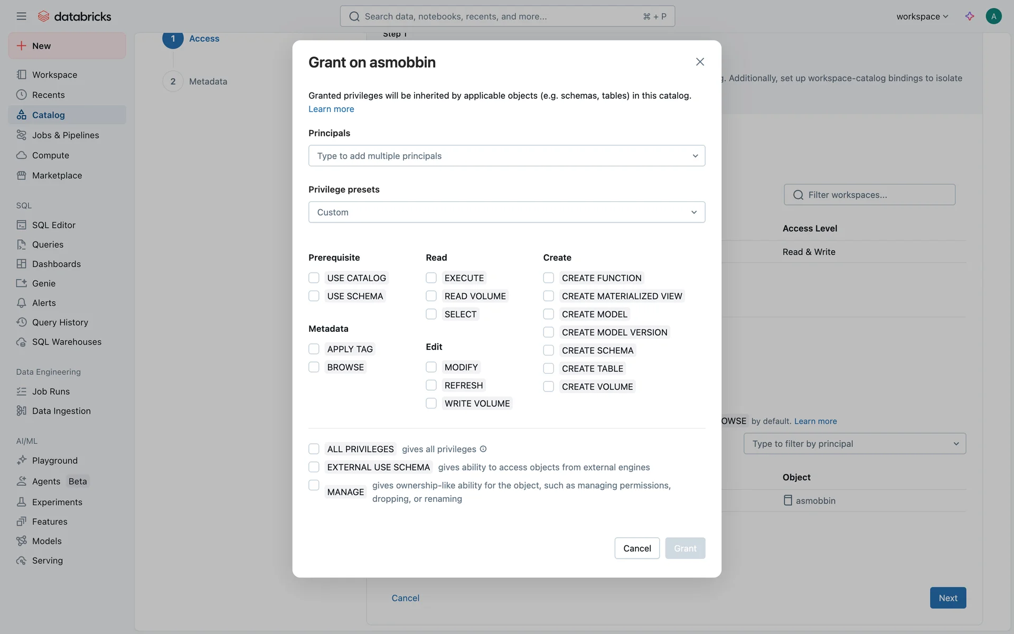The image size is (1014, 634).
Task: Click the Genie sidebar icon
Action: click(x=21, y=283)
